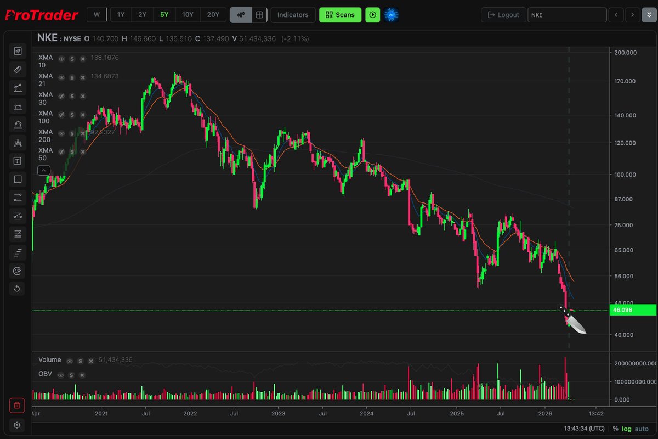
Task: Click the AI assistant icon
Action: [390, 15]
